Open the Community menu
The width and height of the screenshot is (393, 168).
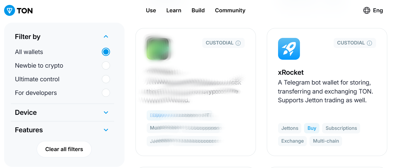[230, 10]
